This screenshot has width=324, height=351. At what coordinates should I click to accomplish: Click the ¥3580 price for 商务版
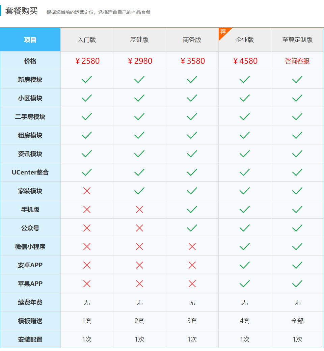pyautogui.click(x=192, y=61)
